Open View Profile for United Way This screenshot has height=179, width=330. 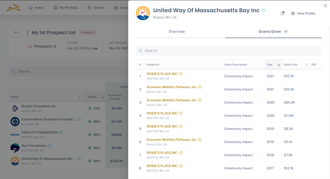303,14
